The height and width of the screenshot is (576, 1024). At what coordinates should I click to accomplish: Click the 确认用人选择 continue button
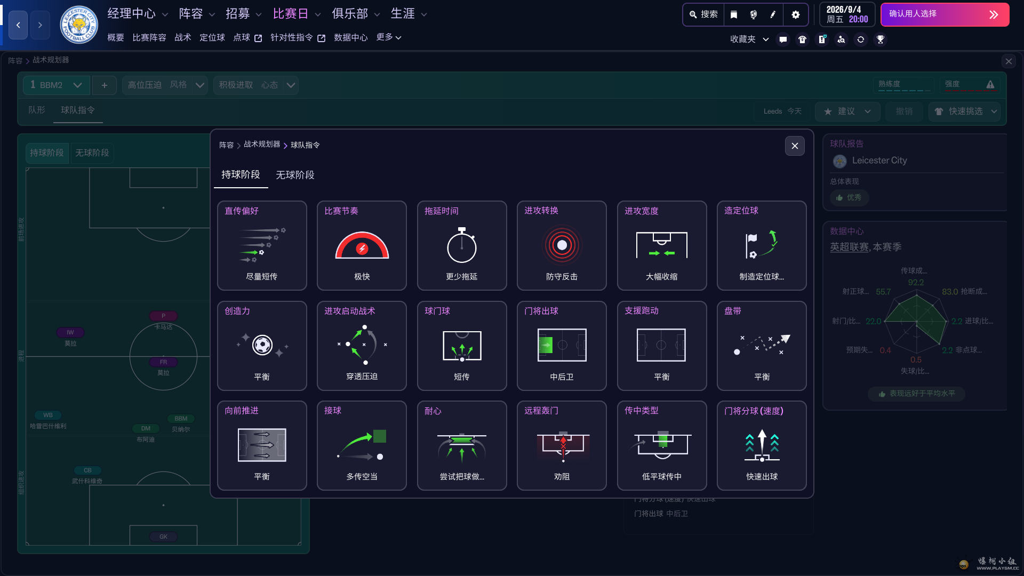coord(944,14)
